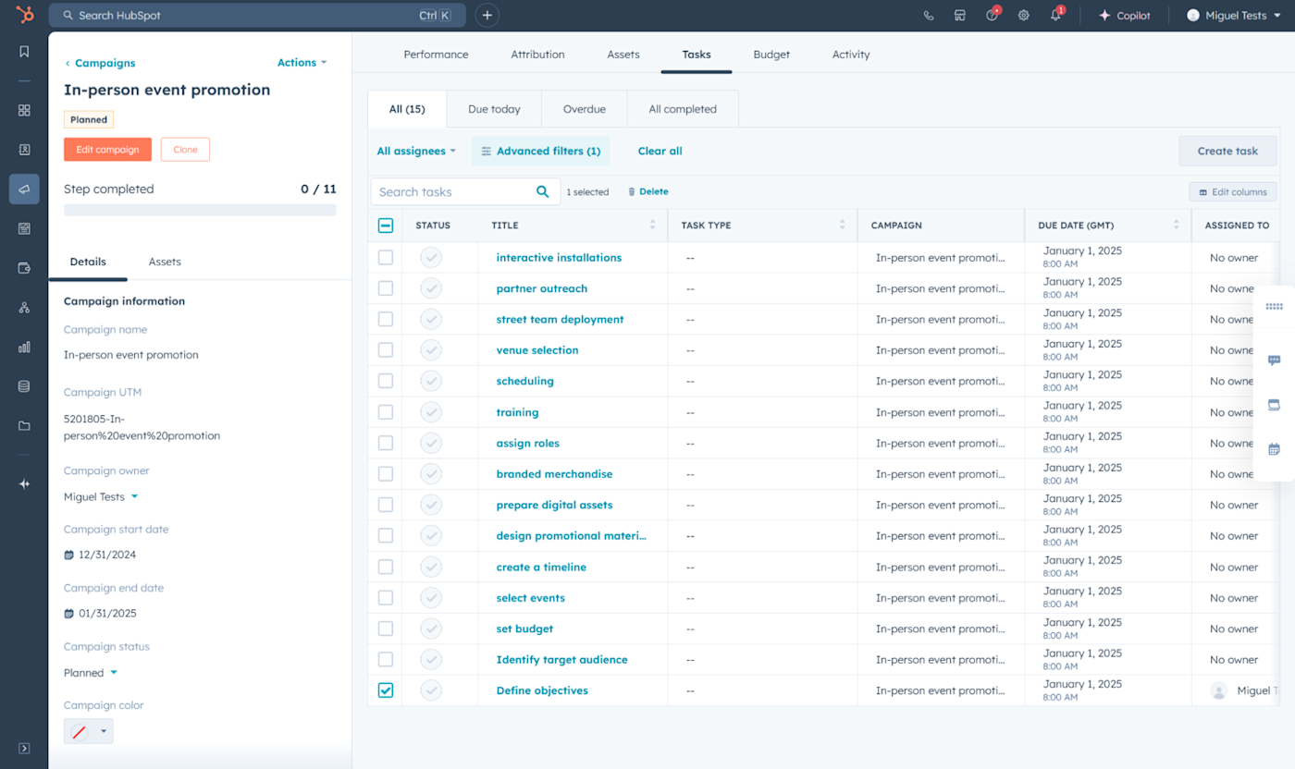Open the Content icon in sidebar
1295x769 pixels.
pyautogui.click(x=24, y=228)
